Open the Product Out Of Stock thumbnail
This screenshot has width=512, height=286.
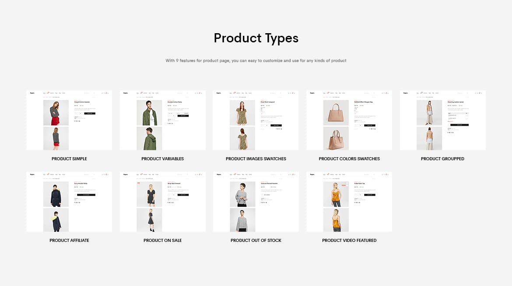pos(256,202)
